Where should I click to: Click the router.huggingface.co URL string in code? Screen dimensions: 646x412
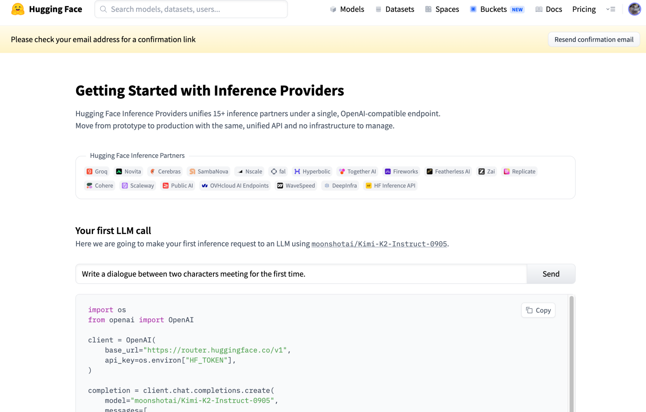point(215,350)
